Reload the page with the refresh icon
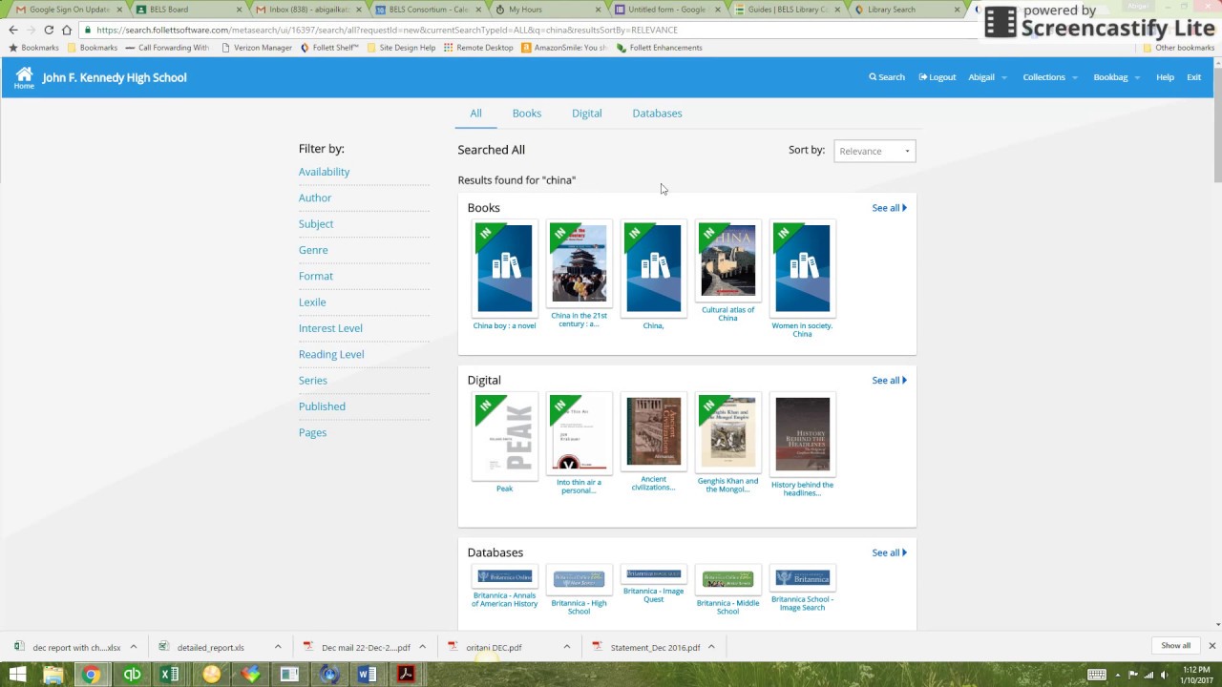Image resolution: width=1222 pixels, height=687 pixels. pos(49,30)
